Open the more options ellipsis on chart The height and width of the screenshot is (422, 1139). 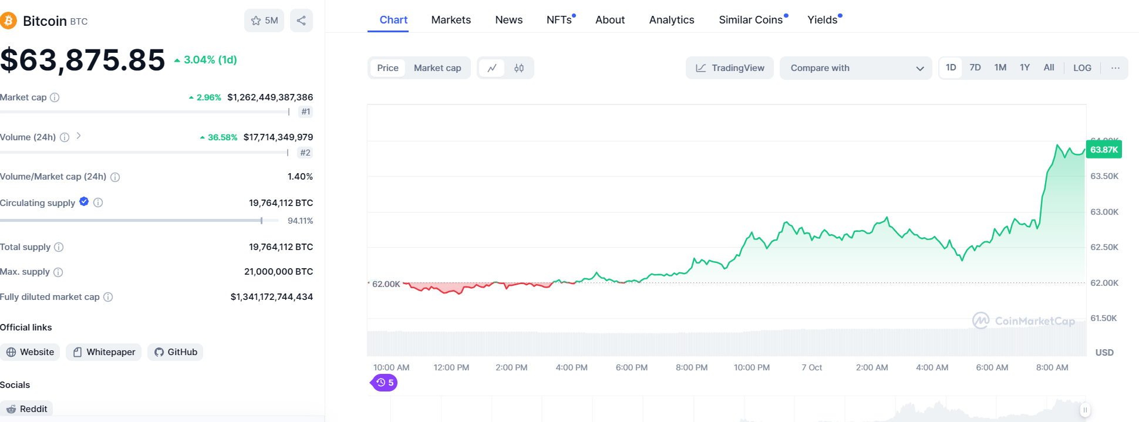[x=1115, y=68]
